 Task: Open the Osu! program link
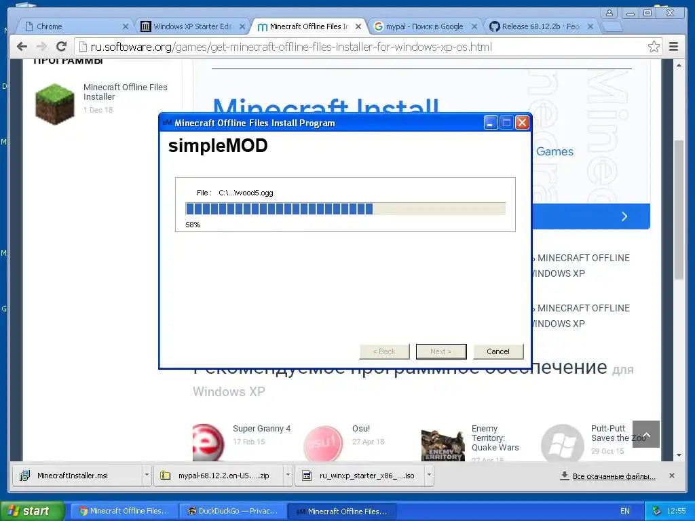361,429
